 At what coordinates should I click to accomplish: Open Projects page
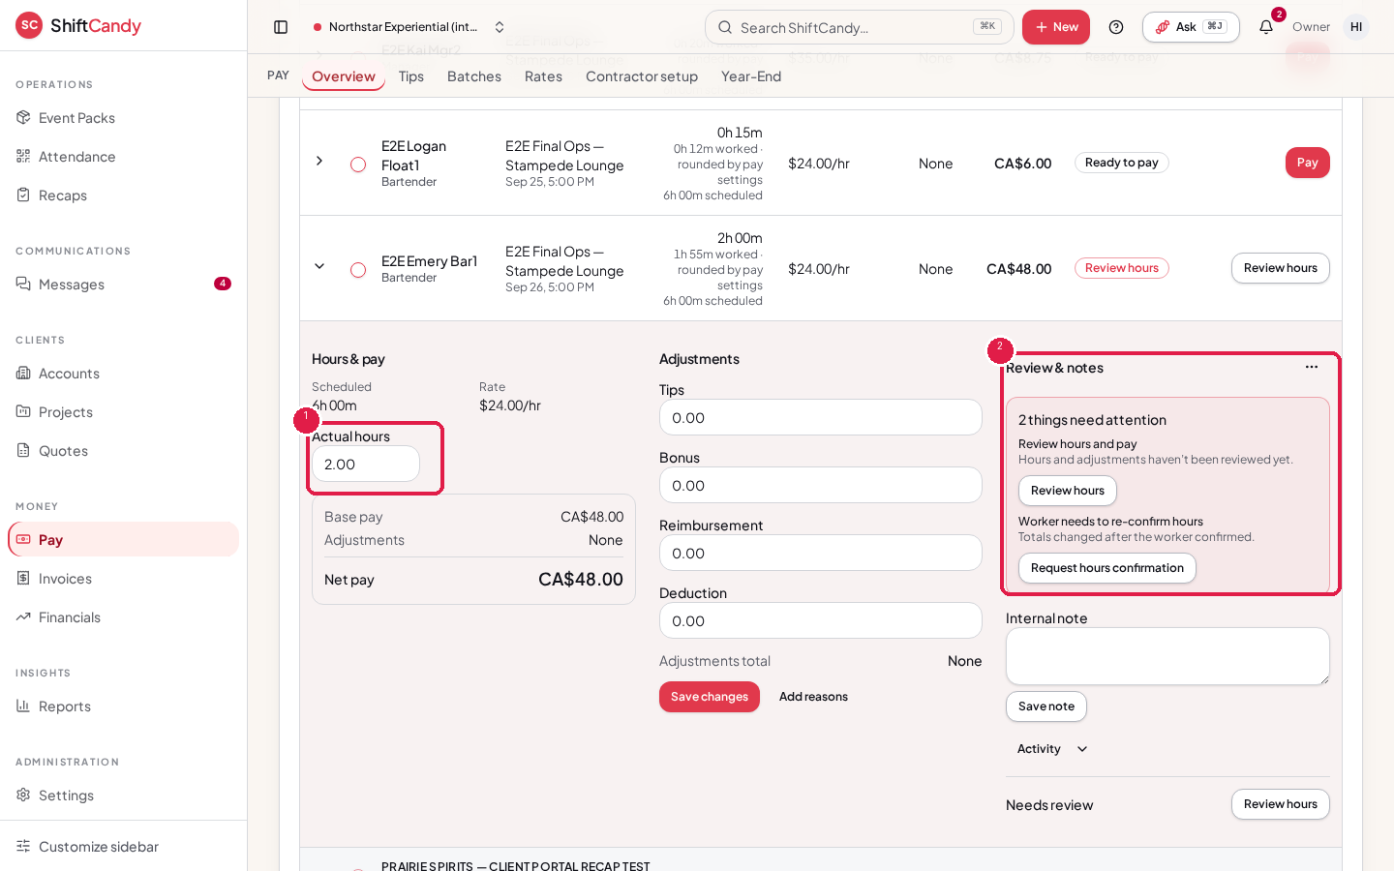tap(124, 412)
